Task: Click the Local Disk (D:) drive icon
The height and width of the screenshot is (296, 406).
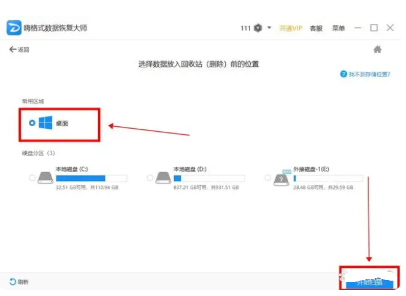Action: tap(163, 178)
